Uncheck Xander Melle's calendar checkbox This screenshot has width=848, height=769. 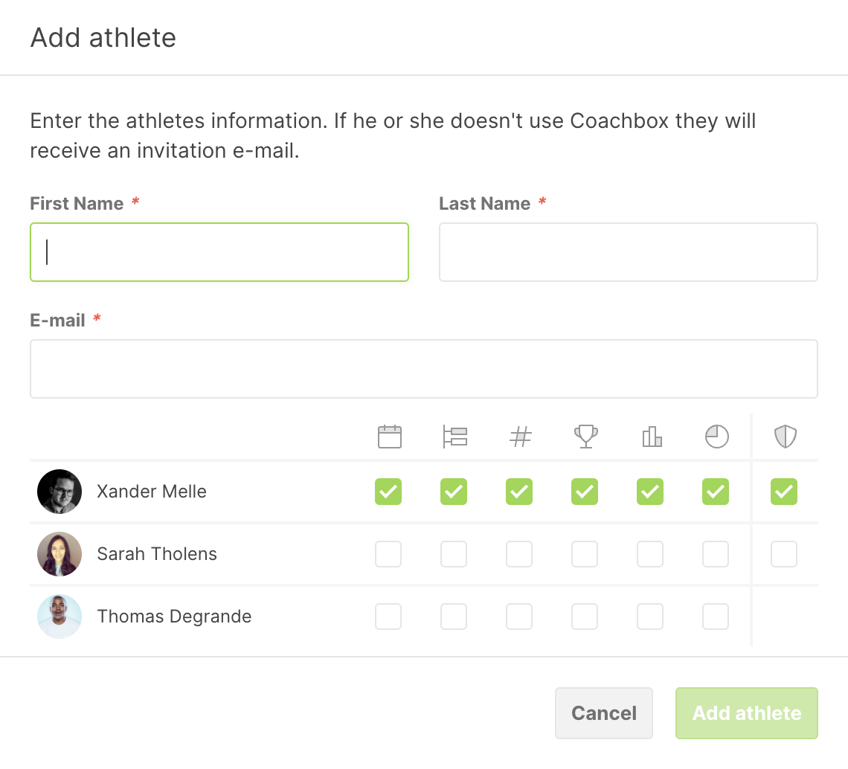pos(388,492)
